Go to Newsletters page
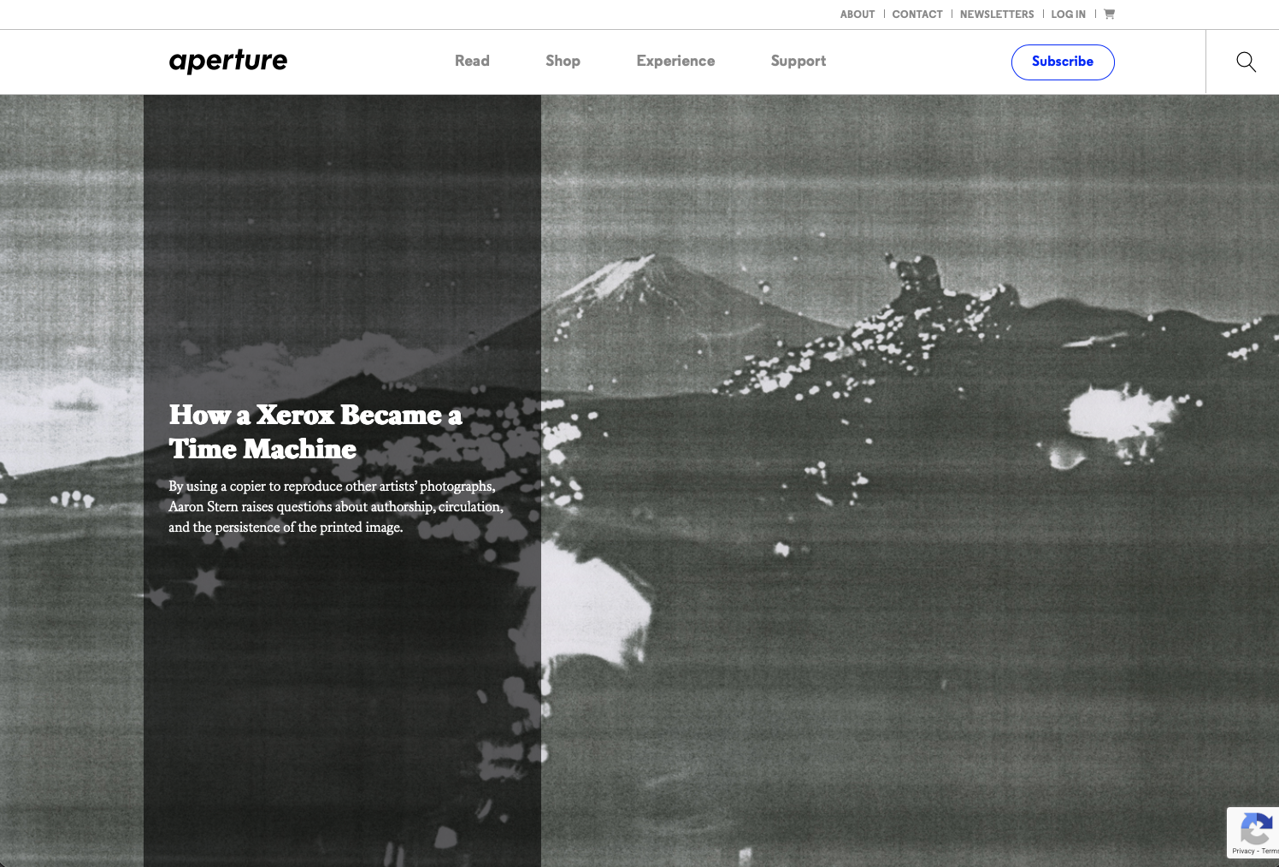 [997, 15]
